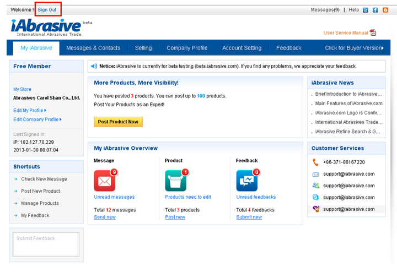Click the Twitter icon in top bar

[x=366, y=10]
